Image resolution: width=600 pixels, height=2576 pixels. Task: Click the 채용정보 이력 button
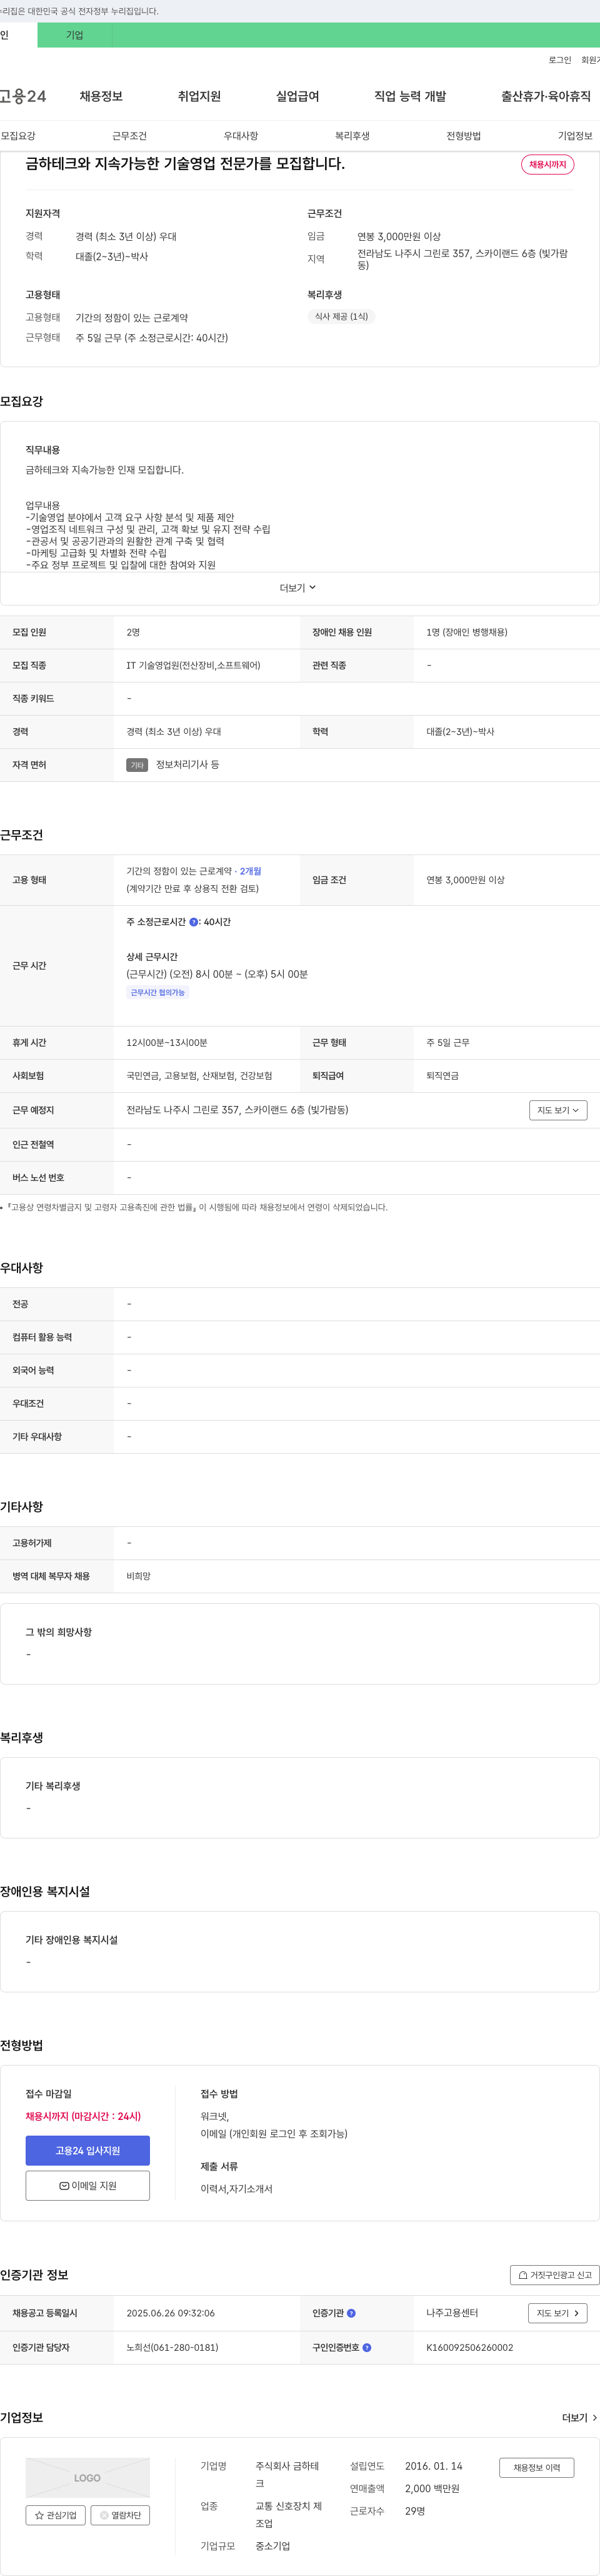[x=537, y=2467]
